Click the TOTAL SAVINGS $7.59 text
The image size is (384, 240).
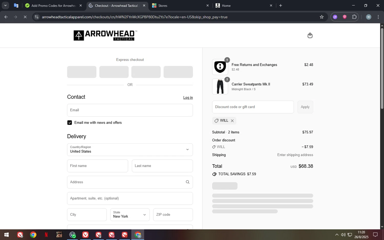click(237, 174)
